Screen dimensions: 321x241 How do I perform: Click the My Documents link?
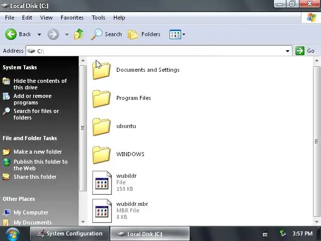point(33,222)
